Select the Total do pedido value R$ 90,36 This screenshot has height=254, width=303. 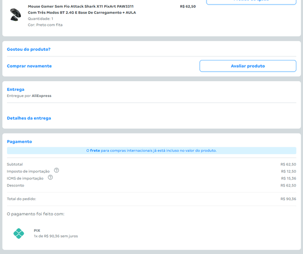pos(288,199)
